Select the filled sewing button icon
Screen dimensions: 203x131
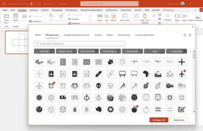(39, 97)
